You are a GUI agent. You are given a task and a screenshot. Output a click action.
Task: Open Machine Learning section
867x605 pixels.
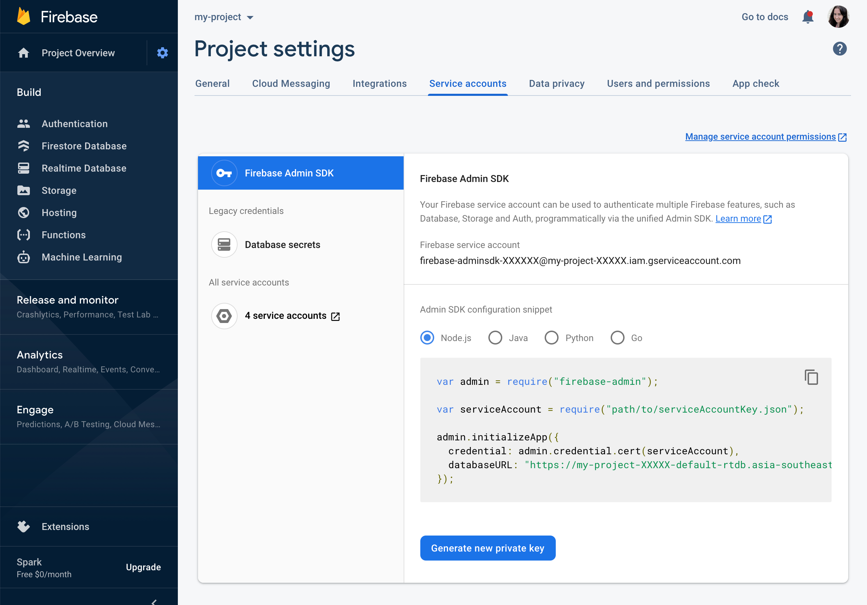coord(82,257)
